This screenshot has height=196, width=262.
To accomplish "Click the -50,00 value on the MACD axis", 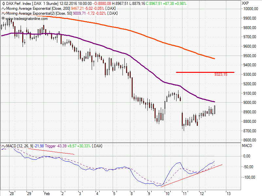I will click(248, 167).
